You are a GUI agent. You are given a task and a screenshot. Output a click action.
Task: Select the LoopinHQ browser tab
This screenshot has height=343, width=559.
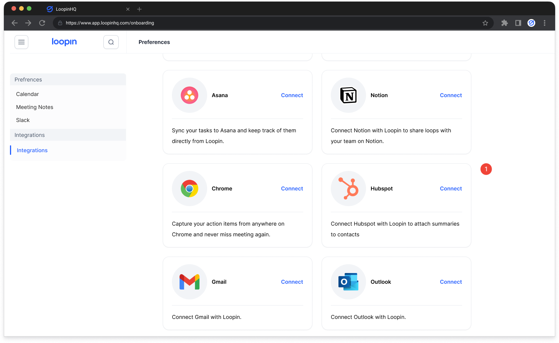coord(88,9)
